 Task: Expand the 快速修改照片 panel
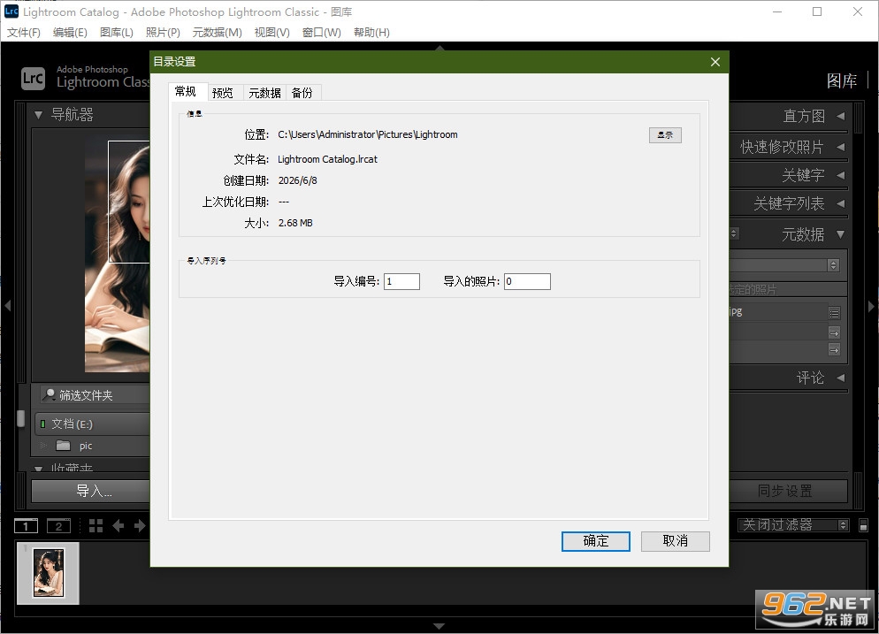(x=840, y=147)
